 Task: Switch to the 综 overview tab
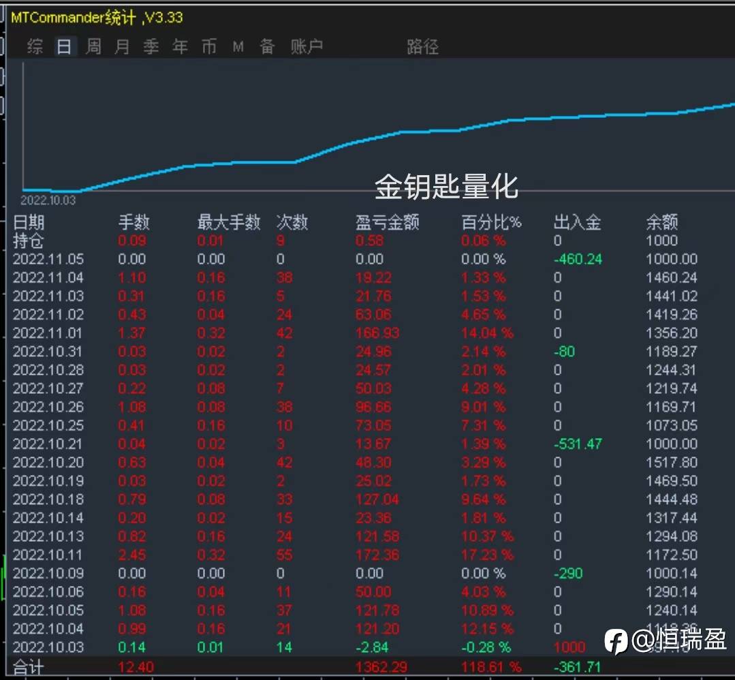(35, 46)
